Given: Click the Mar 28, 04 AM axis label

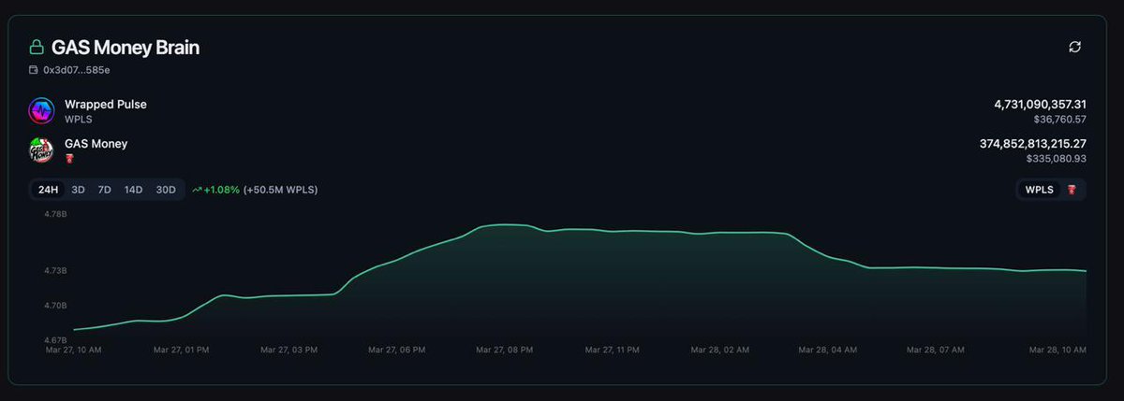Looking at the screenshot, I should pyautogui.click(x=828, y=350).
